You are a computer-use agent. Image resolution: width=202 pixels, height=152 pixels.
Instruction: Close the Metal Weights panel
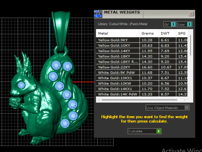[191, 14]
